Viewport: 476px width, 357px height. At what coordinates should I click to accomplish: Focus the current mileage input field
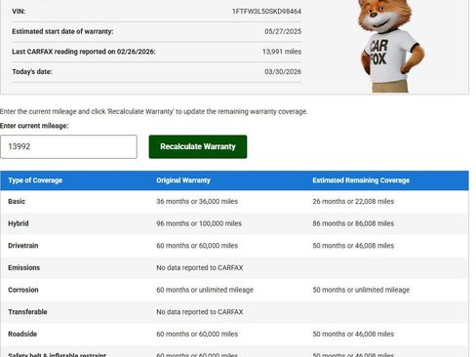pyautogui.click(x=68, y=146)
